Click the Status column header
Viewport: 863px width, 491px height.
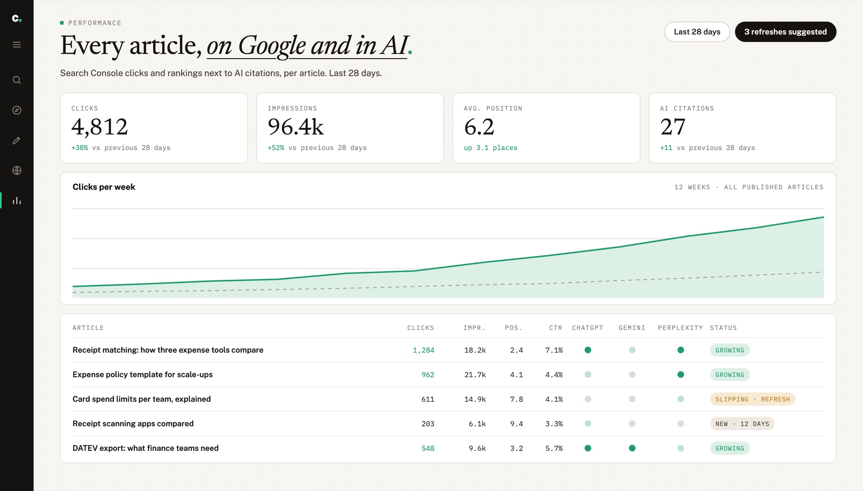[x=723, y=328]
